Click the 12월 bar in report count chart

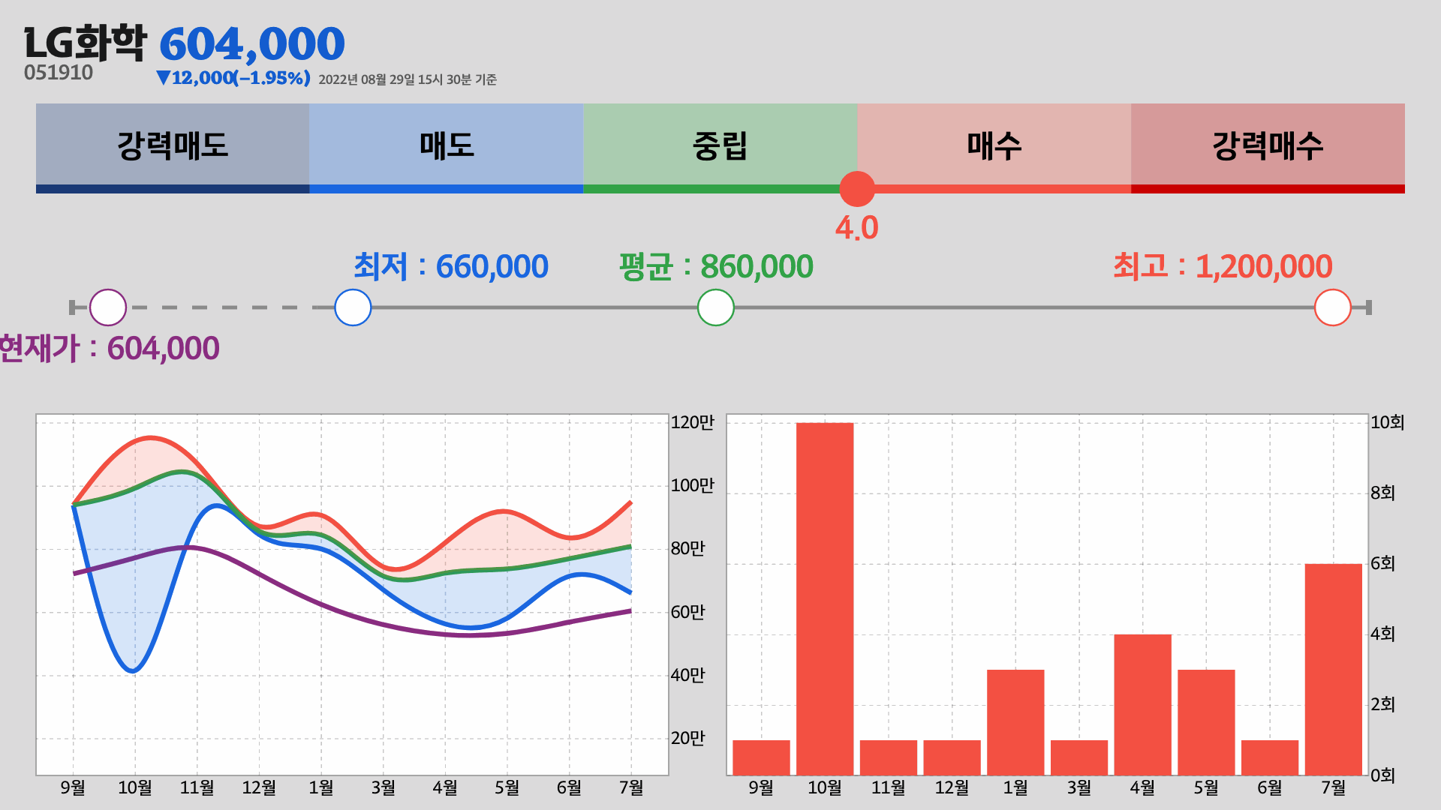[x=952, y=757]
